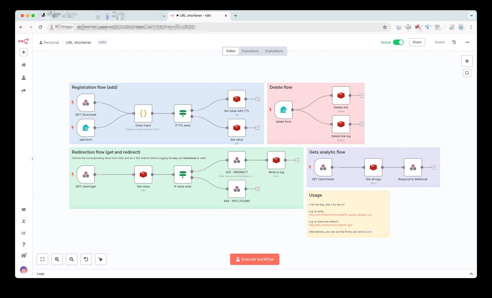492x298 pixels.
Task: Open Variables icon in the sidebar
Action: pos(24,221)
